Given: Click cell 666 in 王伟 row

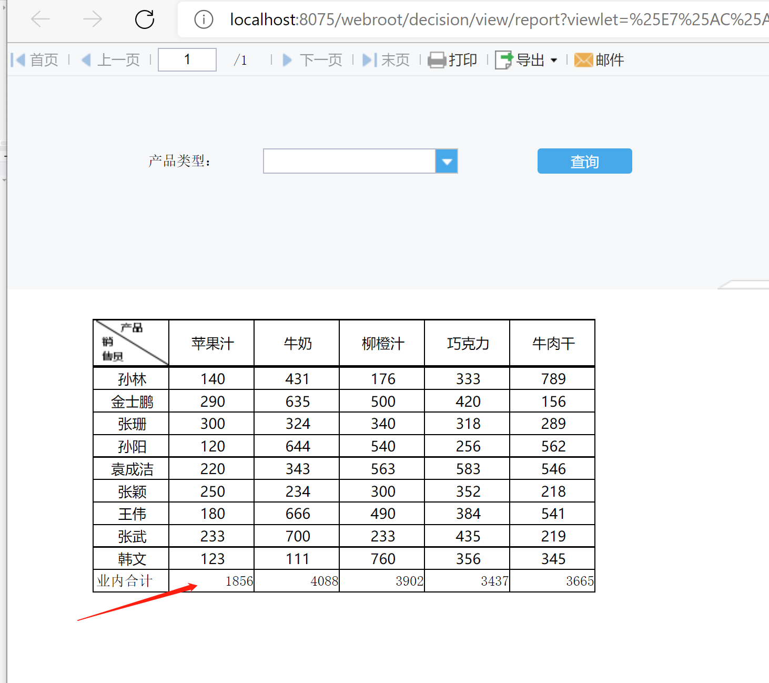Looking at the screenshot, I should (x=297, y=514).
